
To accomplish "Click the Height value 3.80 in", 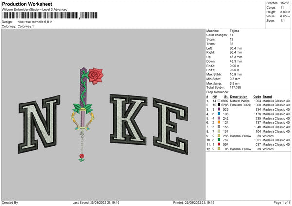I will pos(285,12).
